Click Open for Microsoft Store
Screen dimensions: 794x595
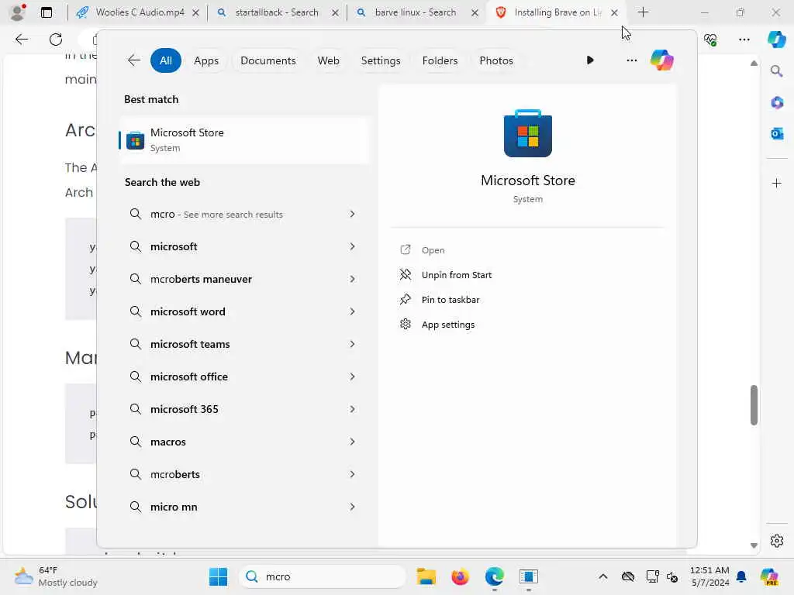pyautogui.click(x=433, y=250)
